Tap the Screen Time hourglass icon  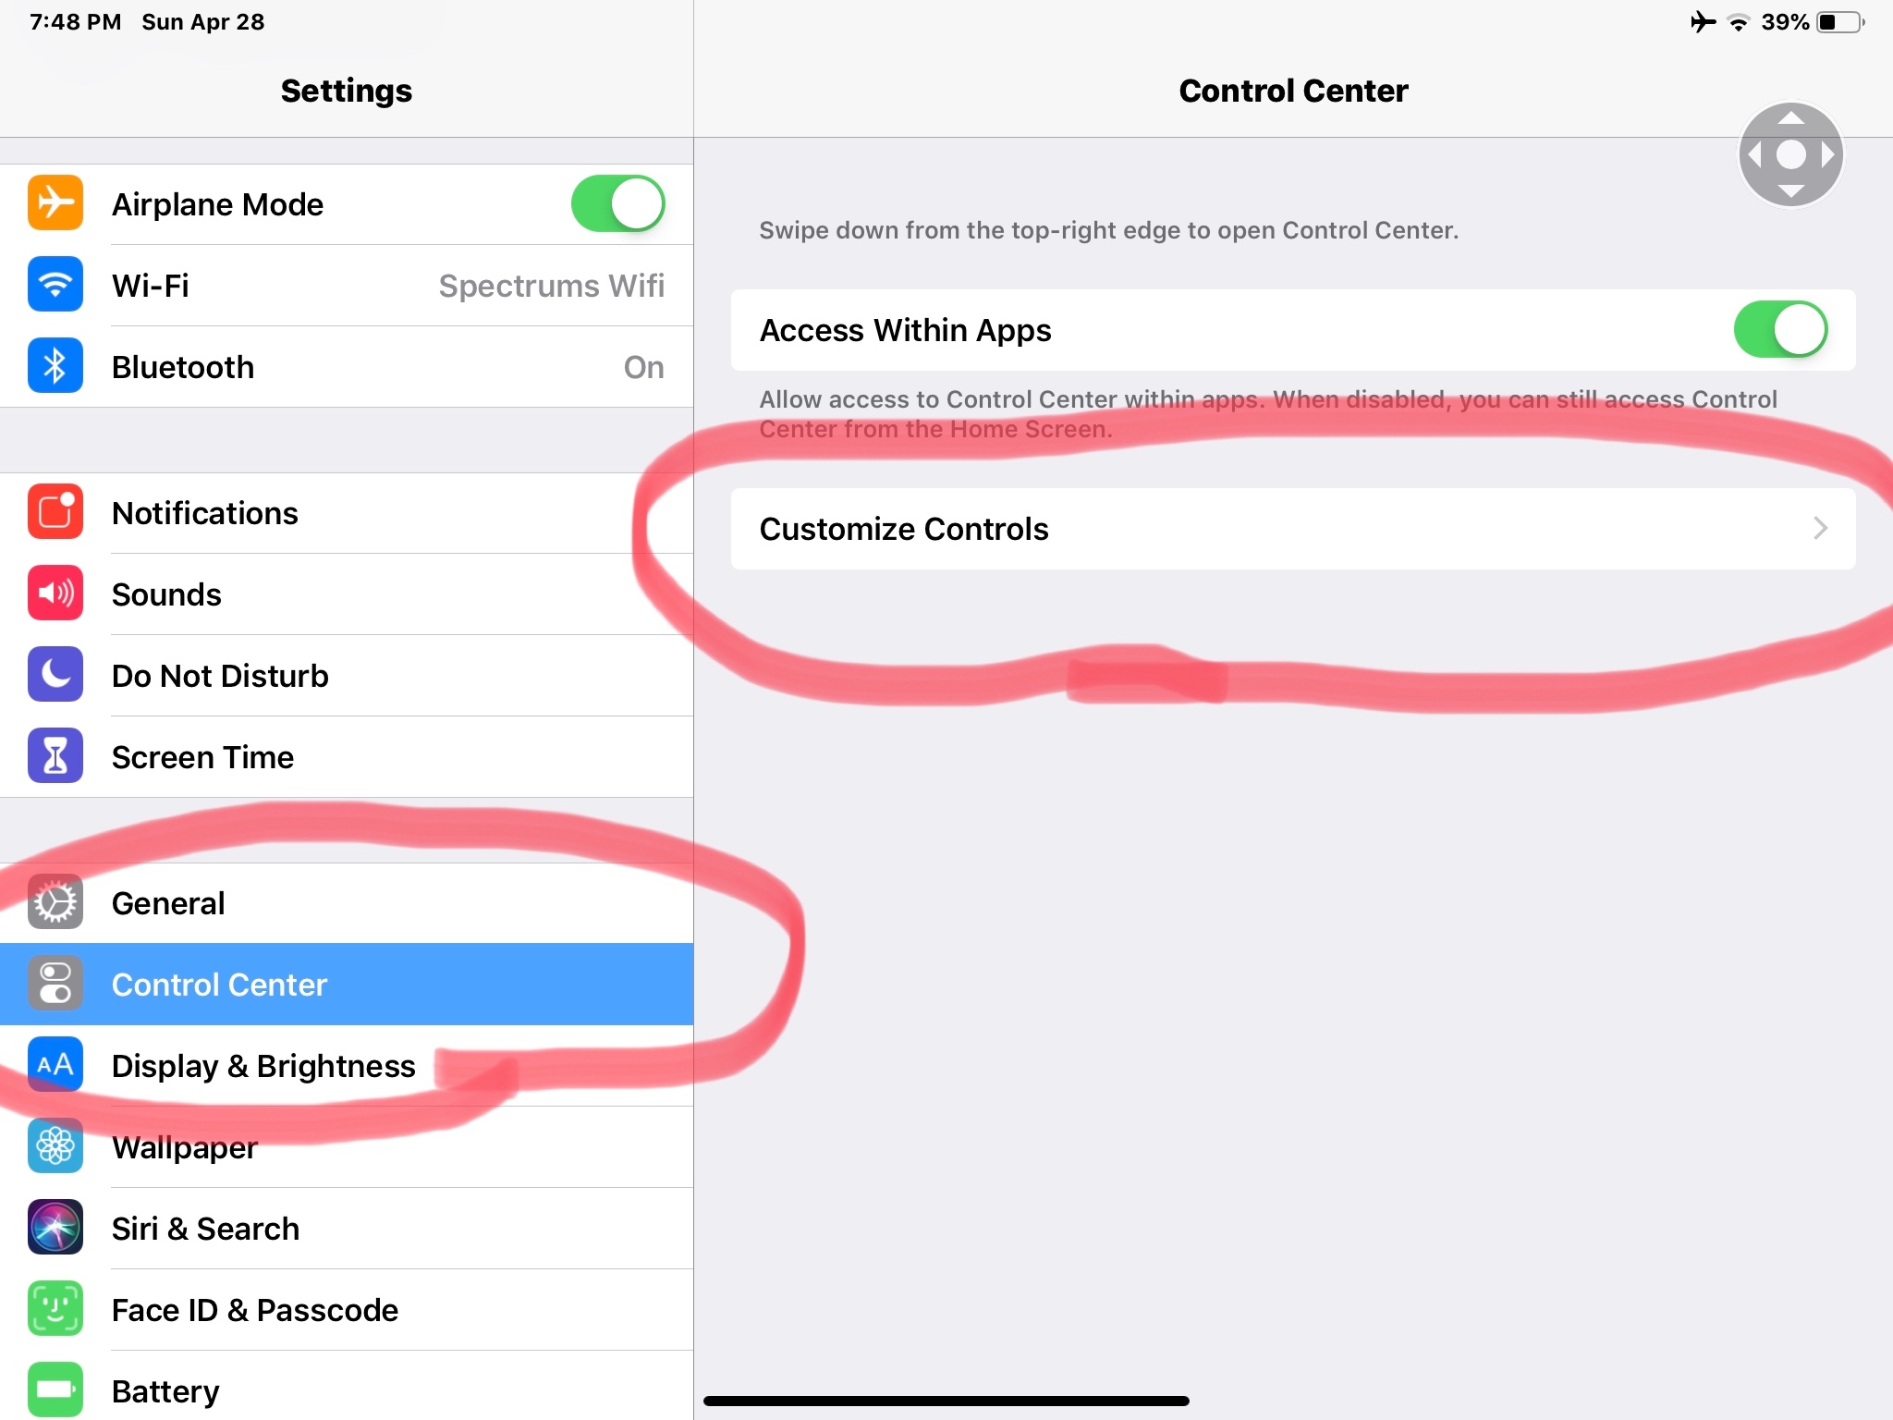click(55, 755)
